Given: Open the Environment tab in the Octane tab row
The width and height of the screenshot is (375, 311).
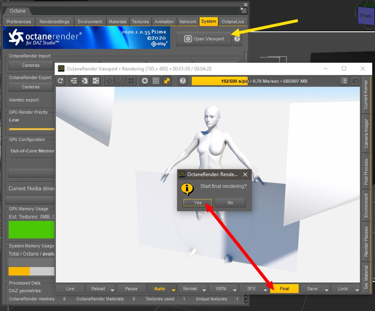Looking at the screenshot, I should point(90,22).
